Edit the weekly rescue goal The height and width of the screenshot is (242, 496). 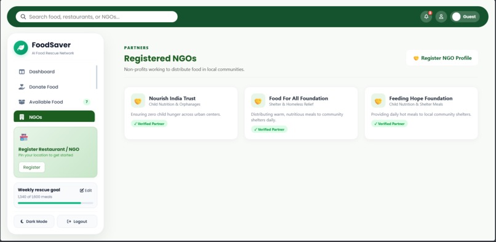tap(86, 190)
